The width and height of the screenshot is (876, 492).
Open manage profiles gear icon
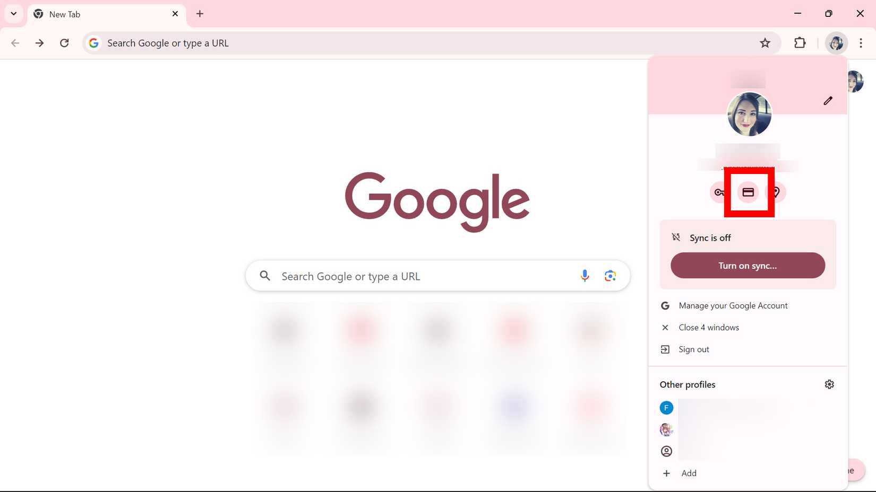pos(829,384)
